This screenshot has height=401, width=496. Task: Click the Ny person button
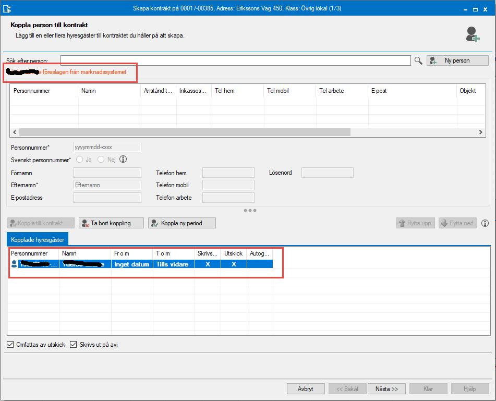[x=457, y=60]
